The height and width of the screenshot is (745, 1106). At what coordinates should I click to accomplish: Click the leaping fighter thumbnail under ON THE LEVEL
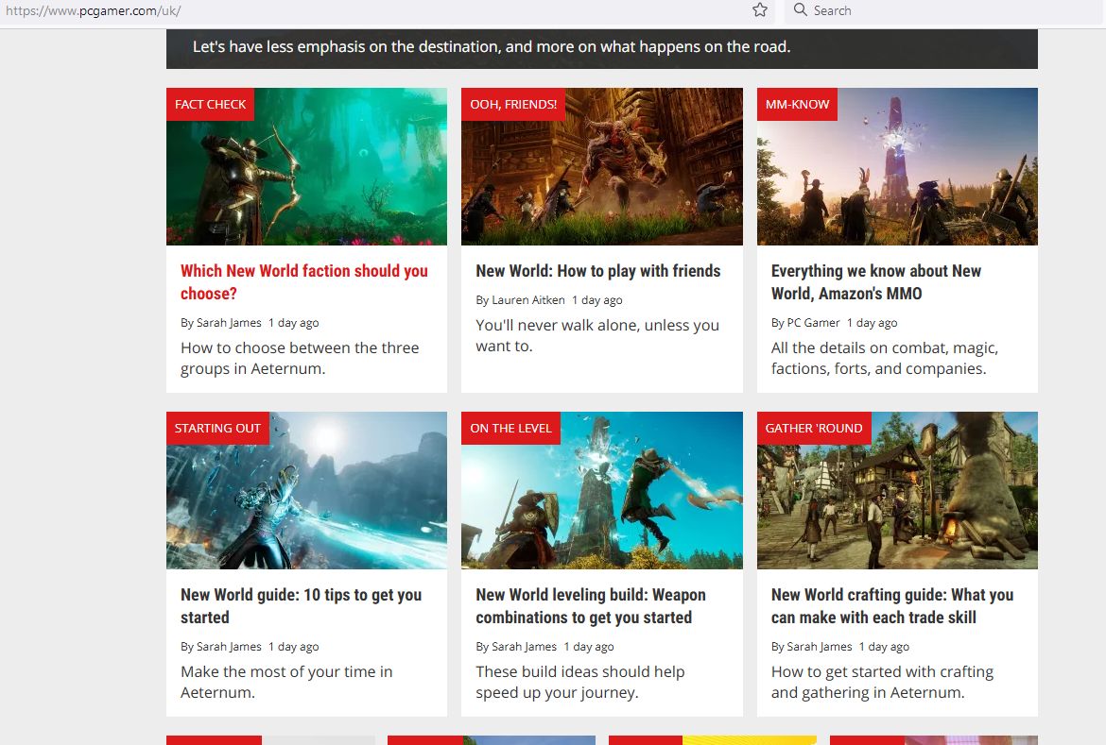(601, 491)
